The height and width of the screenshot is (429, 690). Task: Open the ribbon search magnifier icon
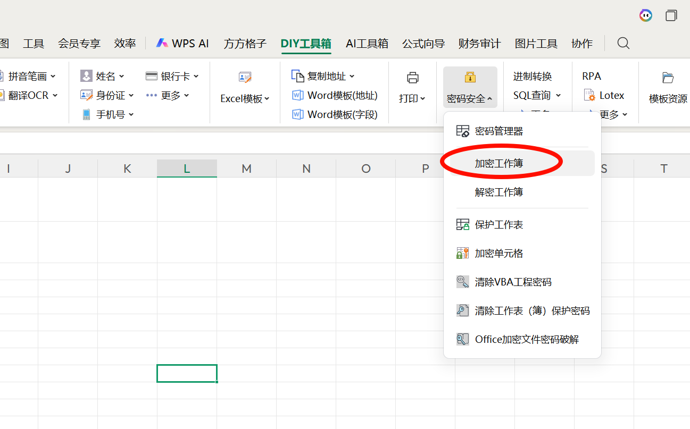point(623,43)
